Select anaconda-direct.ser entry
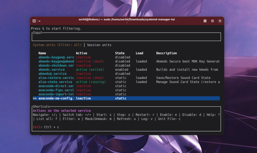This screenshot has width=257, height=153. [56, 86]
